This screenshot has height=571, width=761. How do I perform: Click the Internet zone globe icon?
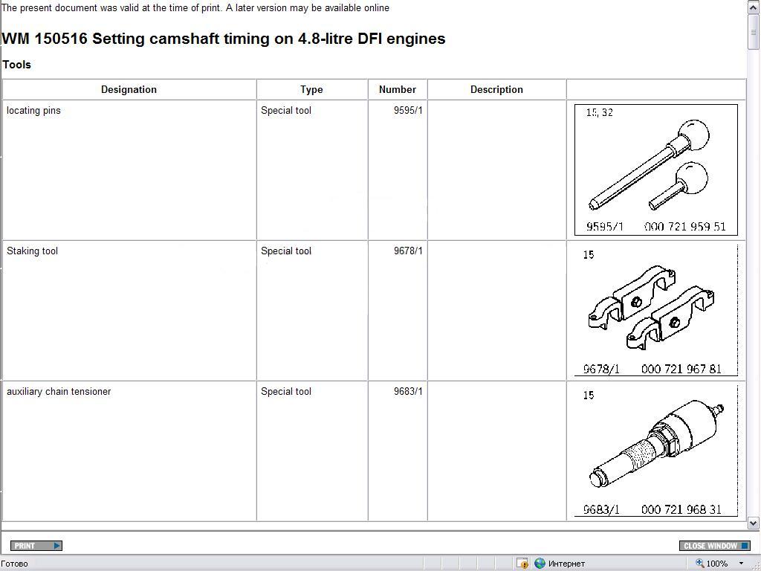(x=540, y=564)
